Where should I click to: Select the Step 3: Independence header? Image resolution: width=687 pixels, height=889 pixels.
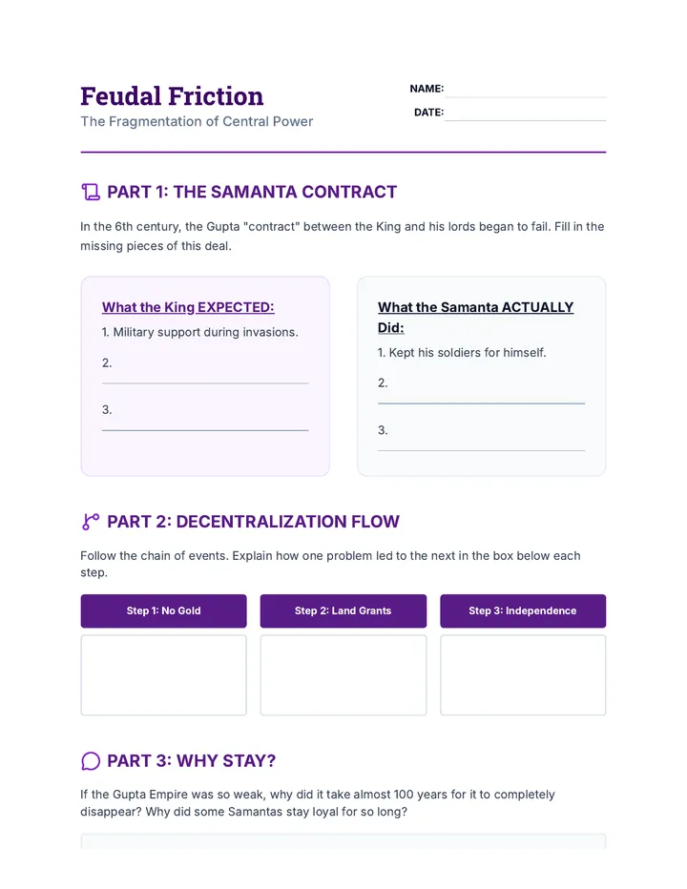[x=523, y=610]
